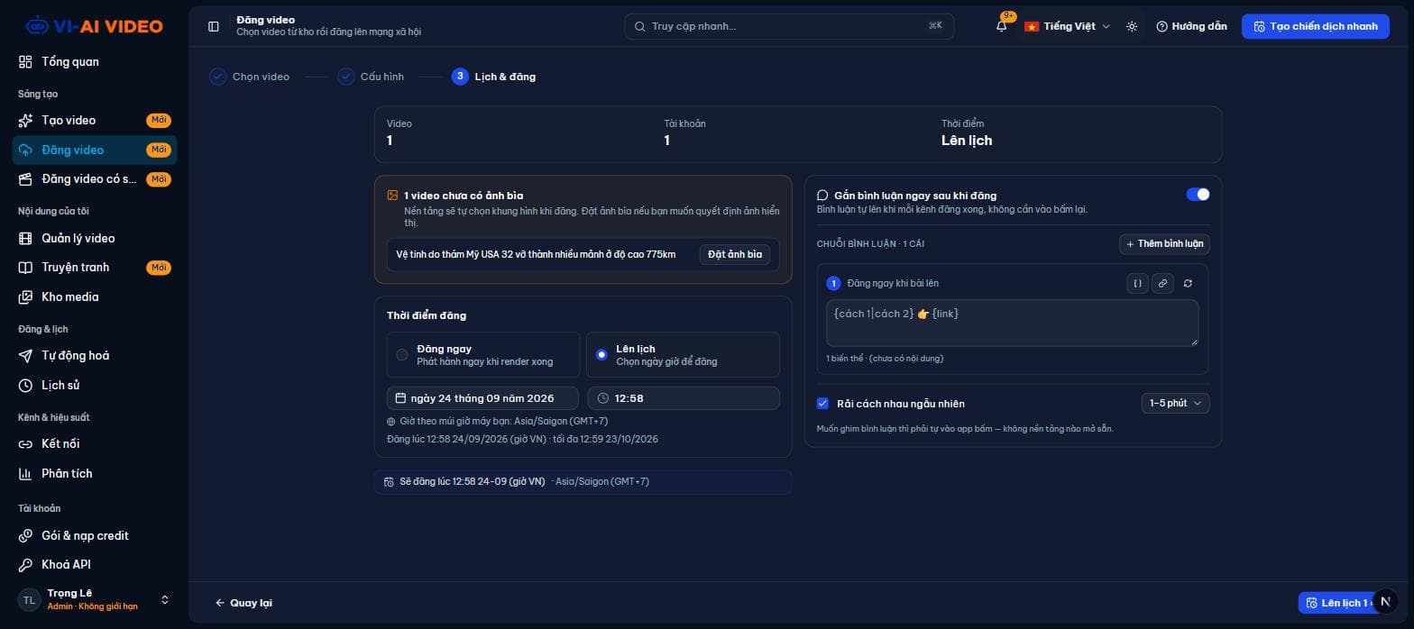Return to the Chọn video step

click(250, 77)
